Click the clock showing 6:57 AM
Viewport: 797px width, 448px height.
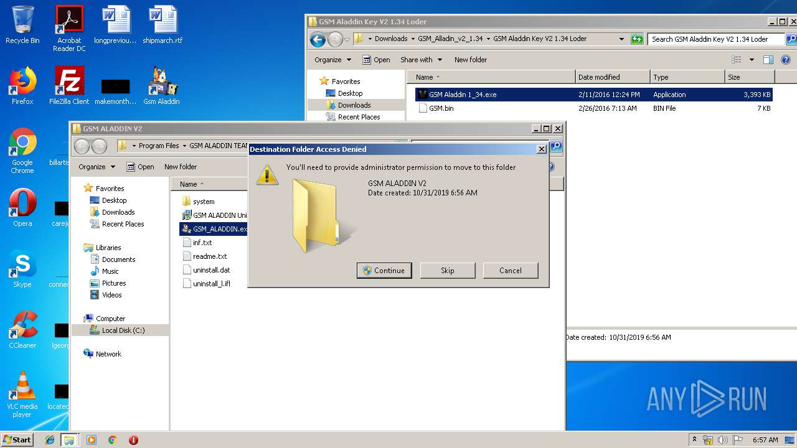click(x=765, y=440)
